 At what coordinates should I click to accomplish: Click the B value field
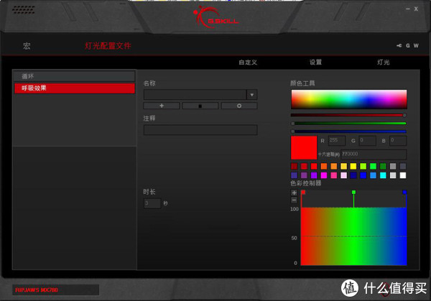398,141
